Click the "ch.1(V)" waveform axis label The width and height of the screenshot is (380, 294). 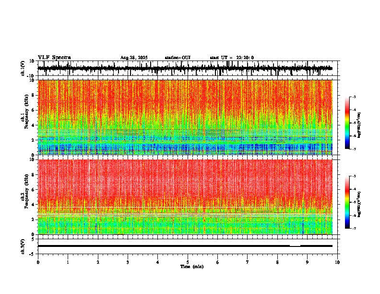[x=23, y=68]
